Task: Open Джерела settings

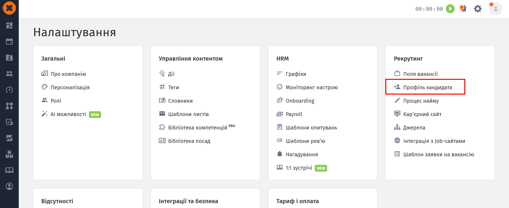Action: pos(410,127)
